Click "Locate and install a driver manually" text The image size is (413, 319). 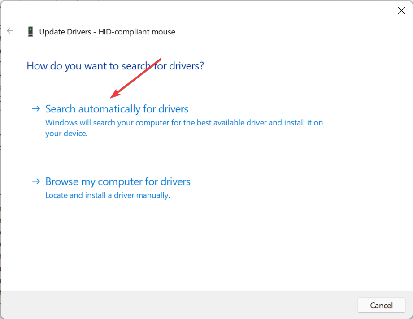pyautogui.click(x=108, y=195)
